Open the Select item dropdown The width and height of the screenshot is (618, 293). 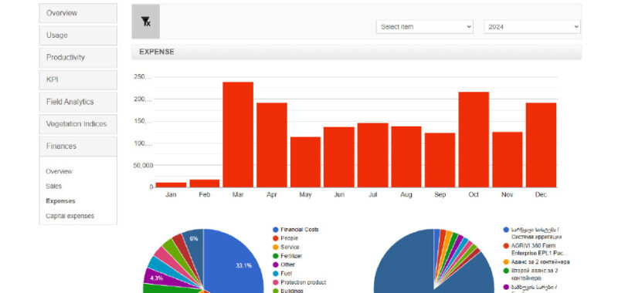tap(424, 27)
